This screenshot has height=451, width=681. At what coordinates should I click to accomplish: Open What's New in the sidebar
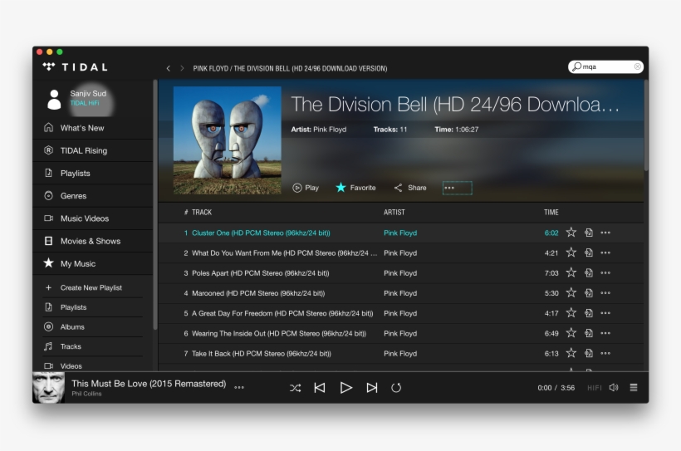tap(92, 128)
